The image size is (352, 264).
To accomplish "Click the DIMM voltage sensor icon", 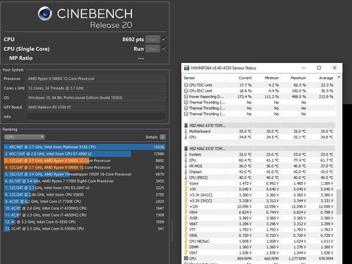I will pos(186,247).
